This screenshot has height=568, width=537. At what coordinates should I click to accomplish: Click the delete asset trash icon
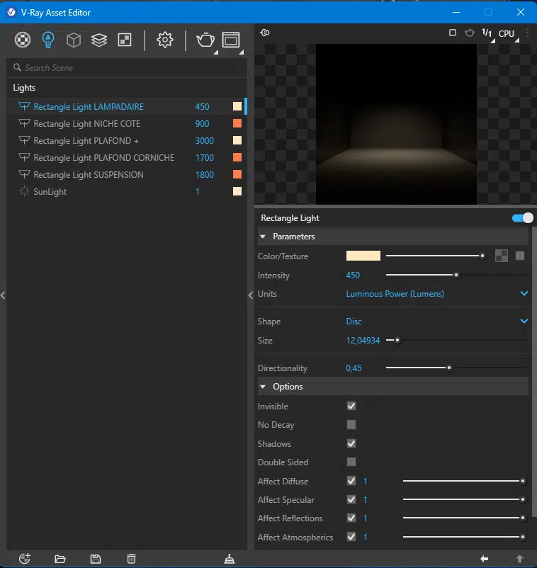click(131, 559)
